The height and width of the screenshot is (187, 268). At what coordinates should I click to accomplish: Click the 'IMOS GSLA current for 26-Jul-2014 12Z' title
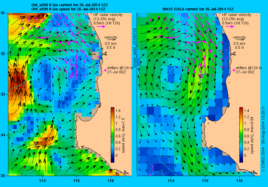click(x=198, y=9)
